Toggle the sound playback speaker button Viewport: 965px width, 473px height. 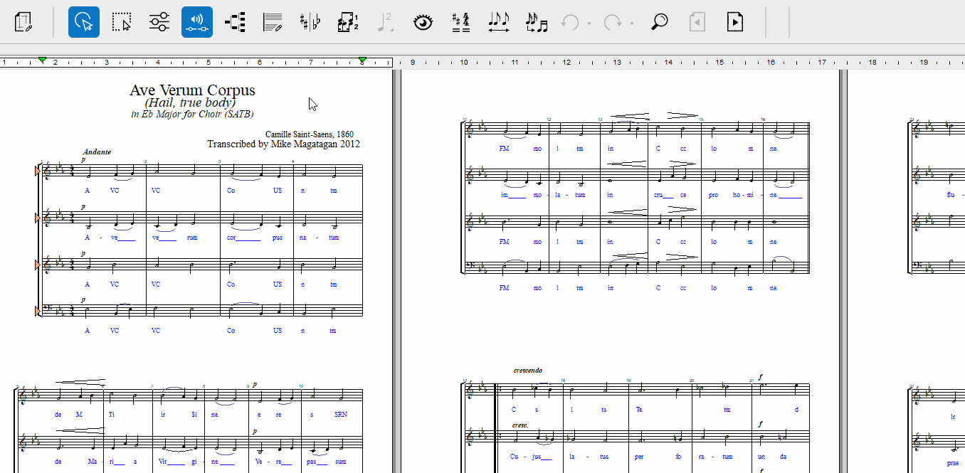click(197, 22)
